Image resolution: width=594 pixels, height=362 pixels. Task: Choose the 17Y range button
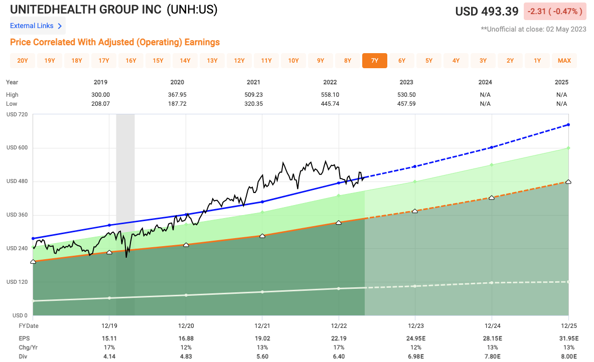(104, 61)
